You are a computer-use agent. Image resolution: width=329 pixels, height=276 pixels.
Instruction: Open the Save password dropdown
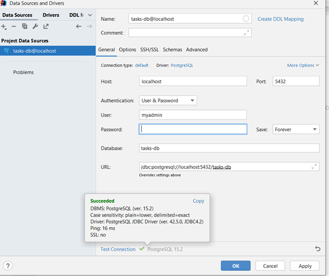pos(296,130)
